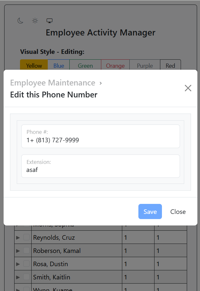200x291 pixels.
Task: Save the phone number changes
Action: (x=150, y=212)
